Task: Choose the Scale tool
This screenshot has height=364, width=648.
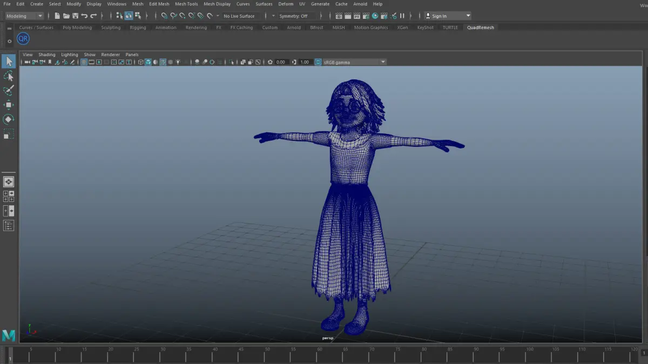Action: [x=8, y=133]
